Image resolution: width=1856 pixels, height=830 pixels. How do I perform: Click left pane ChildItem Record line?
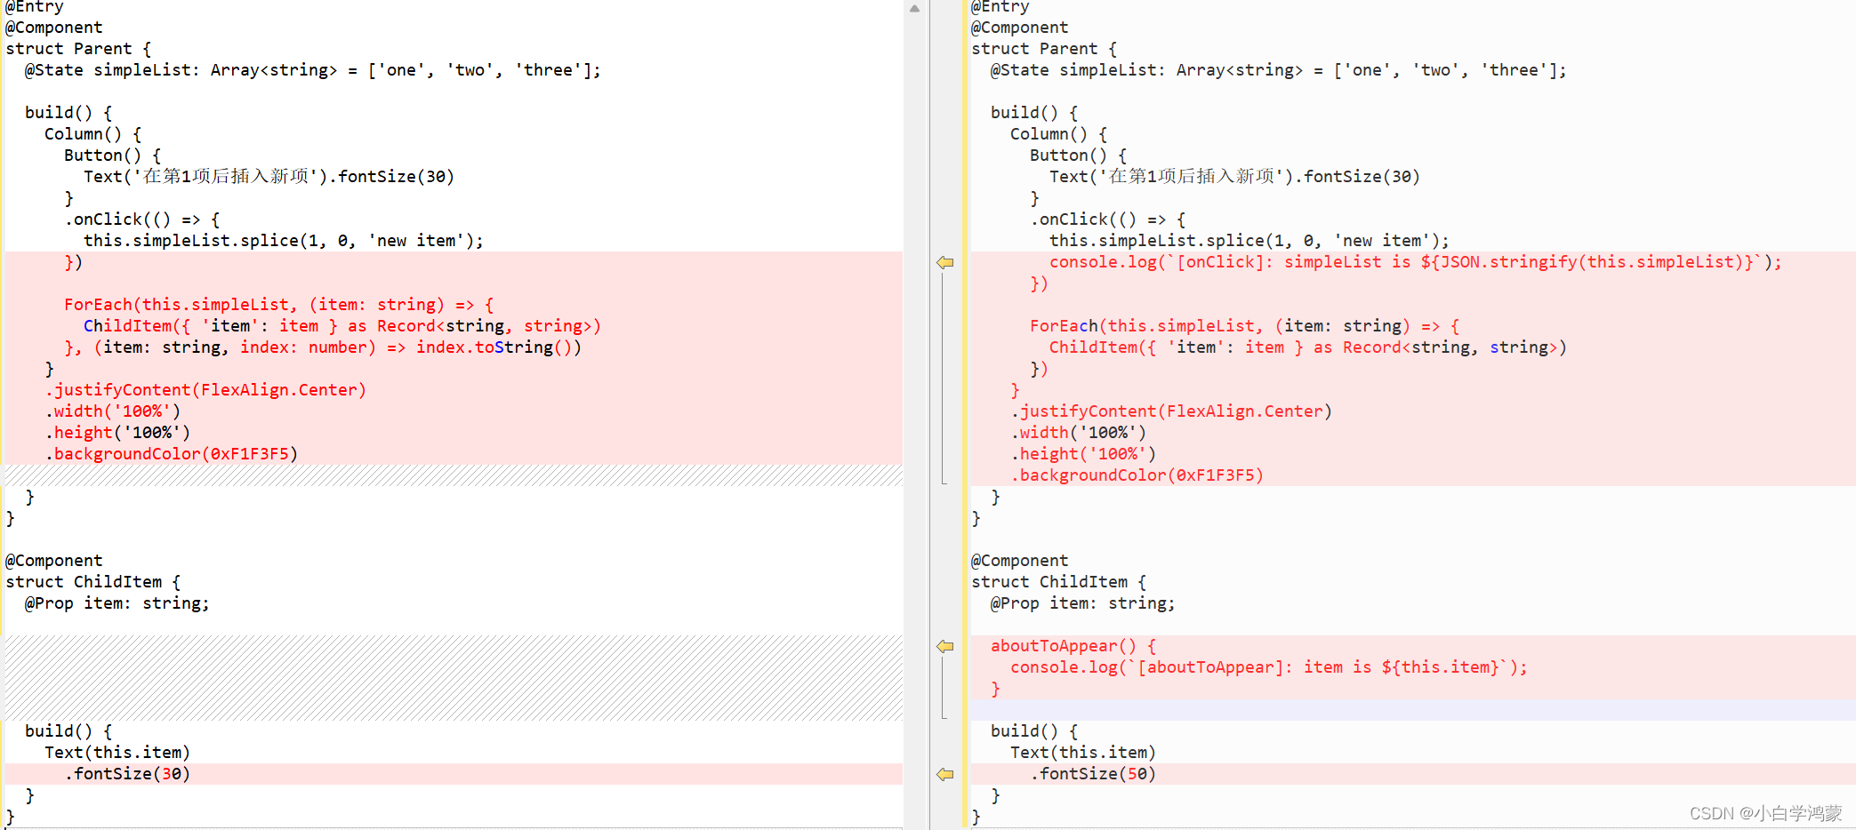tap(342, 326)
